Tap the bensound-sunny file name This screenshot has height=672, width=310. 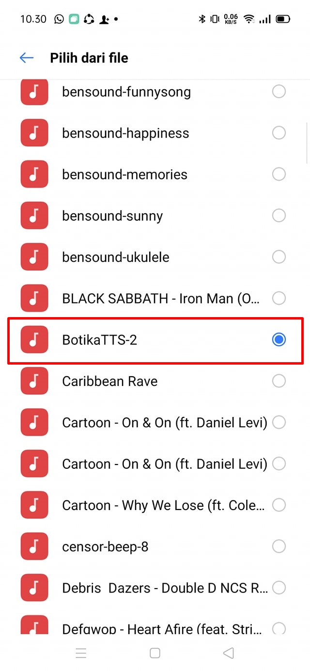pyautogui.click(x=112, y=216)
